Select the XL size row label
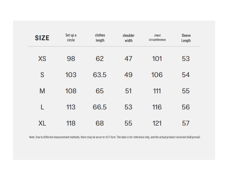228x171 pixels. click(42, 123)
